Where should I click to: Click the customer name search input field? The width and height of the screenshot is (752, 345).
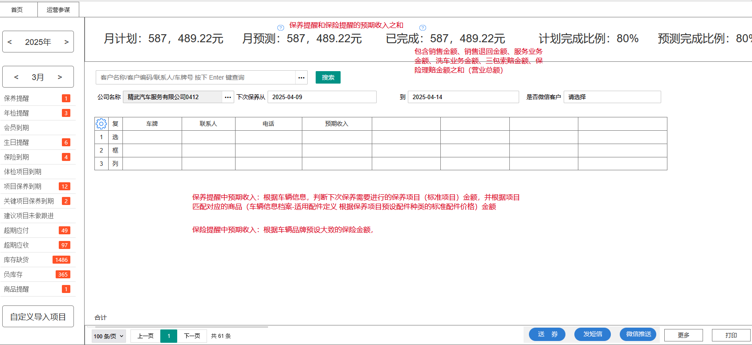[x=196, y=77]
